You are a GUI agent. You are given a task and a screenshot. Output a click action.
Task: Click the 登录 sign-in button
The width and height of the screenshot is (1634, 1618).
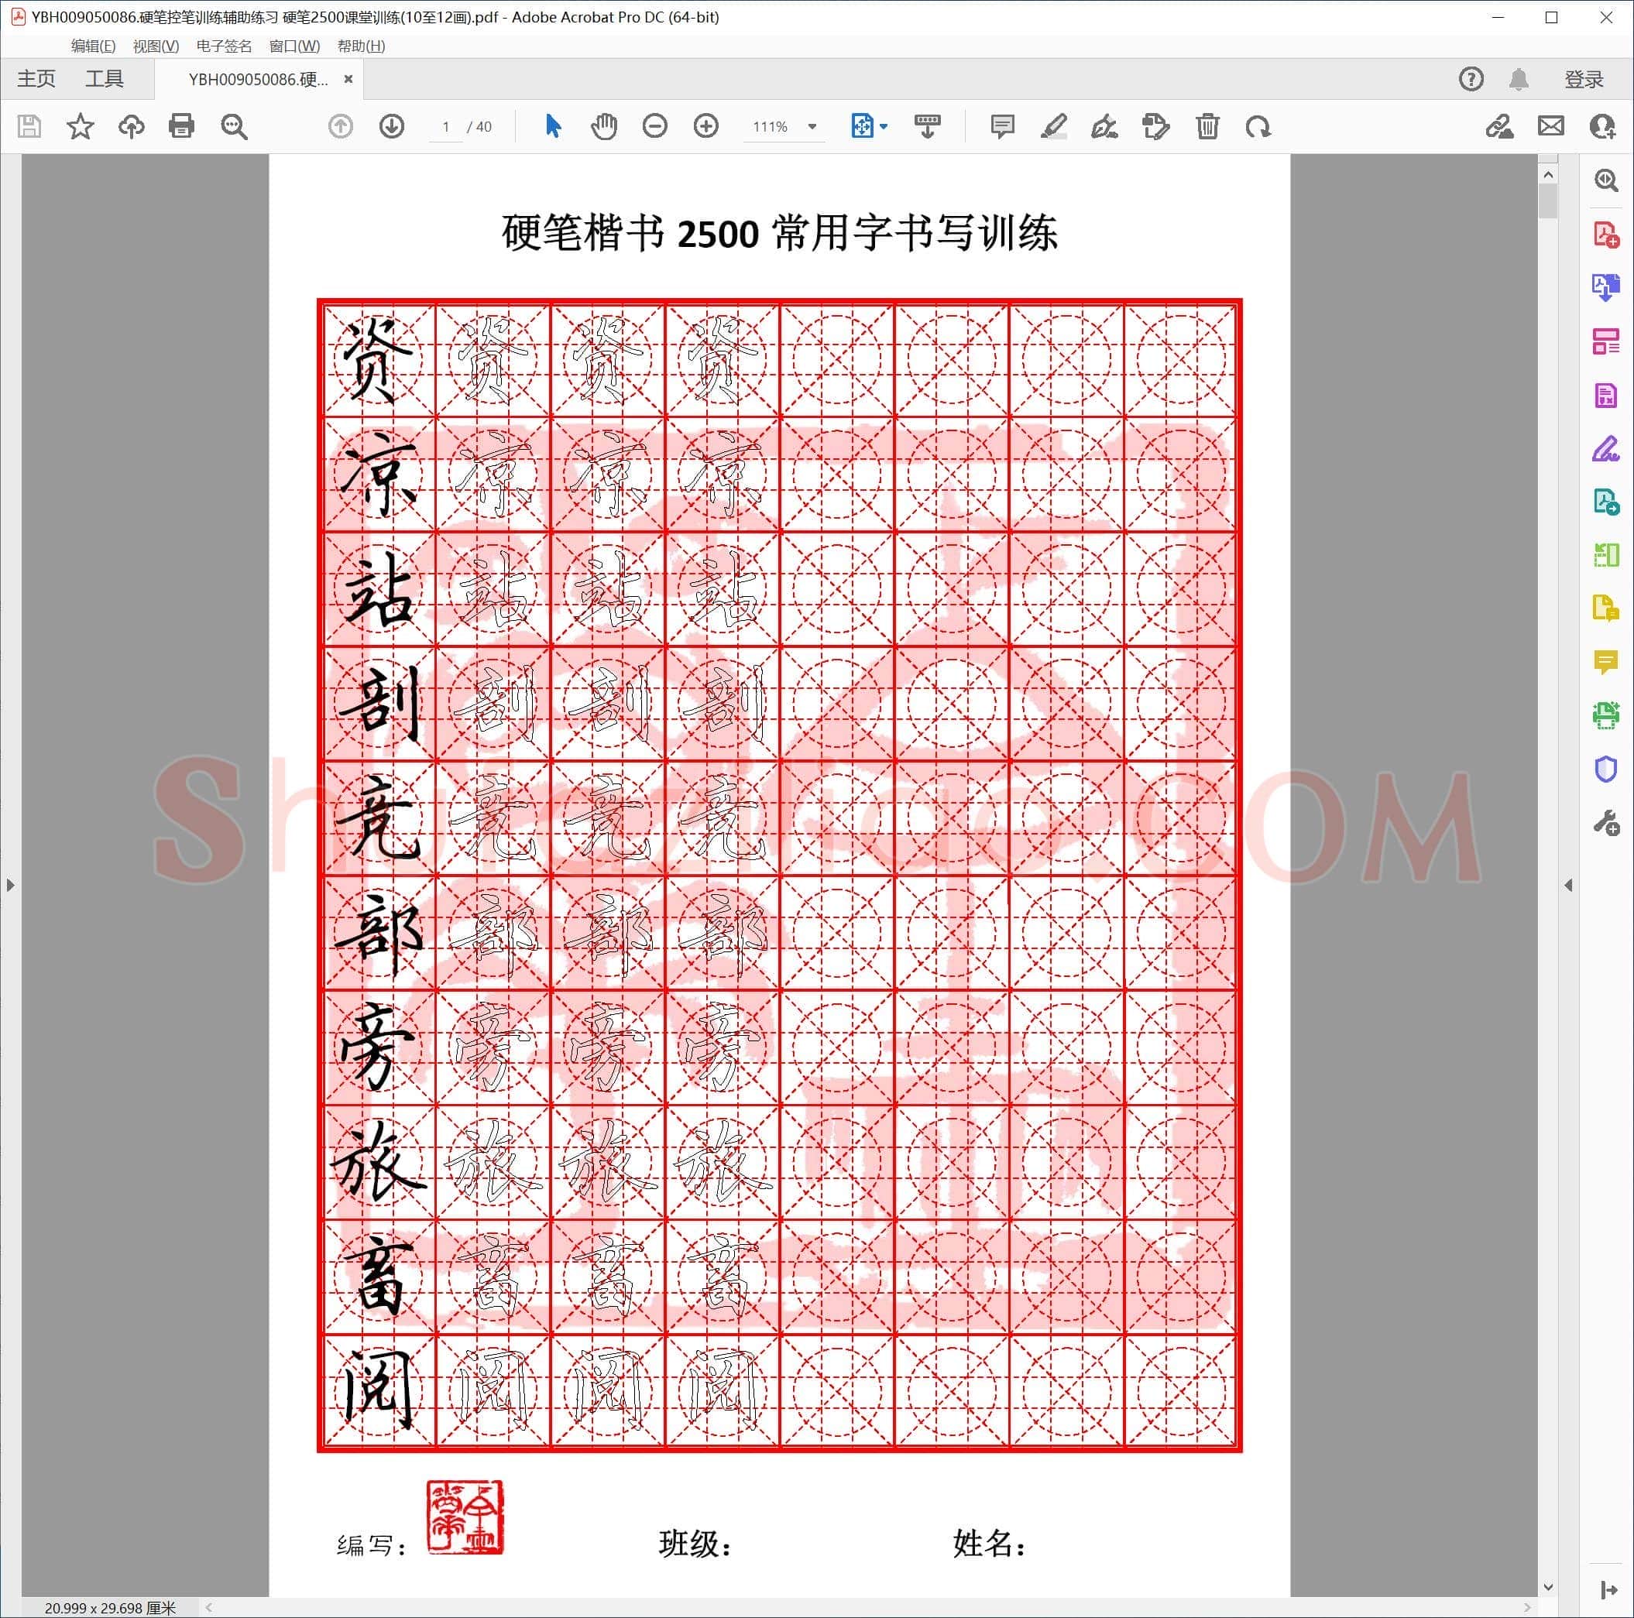click(1584, 80)
